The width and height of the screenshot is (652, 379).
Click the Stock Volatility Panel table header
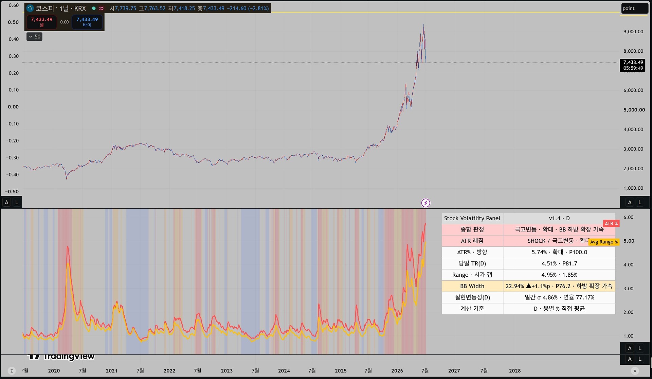click(472, 218)
